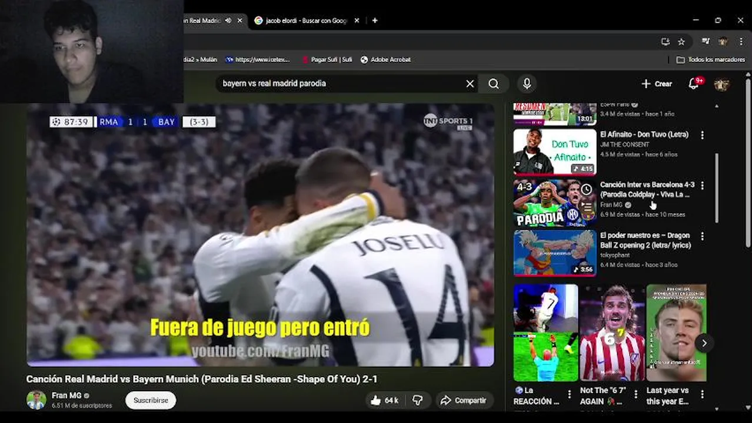Add Inter vs Barcelona to queue
This screenshot has width=752, height=423.
pyautogui.click(x=587, y=207)
